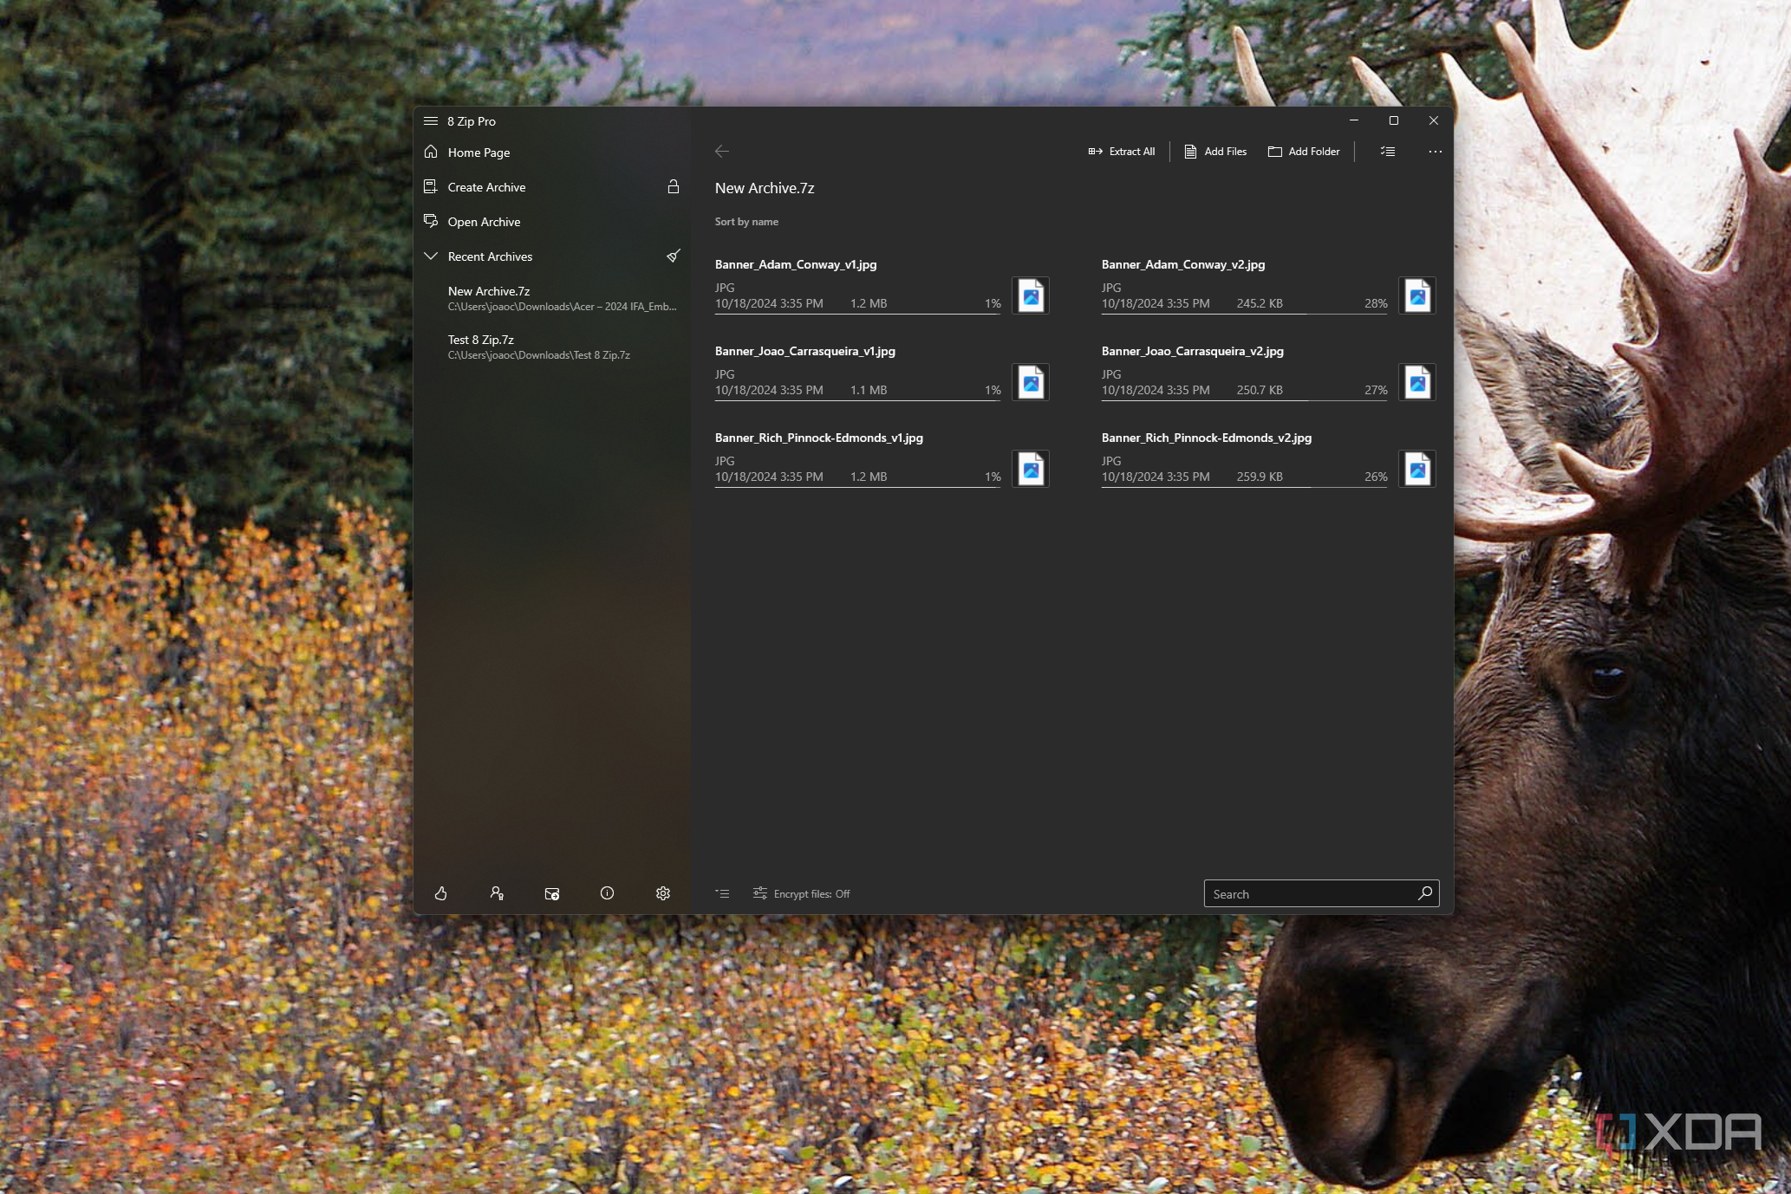Open recent archive New Archive.7z
Image resolution: width=1791 pixels, height=1194 pixels.
pyautogui.click(x=561, y=298)
